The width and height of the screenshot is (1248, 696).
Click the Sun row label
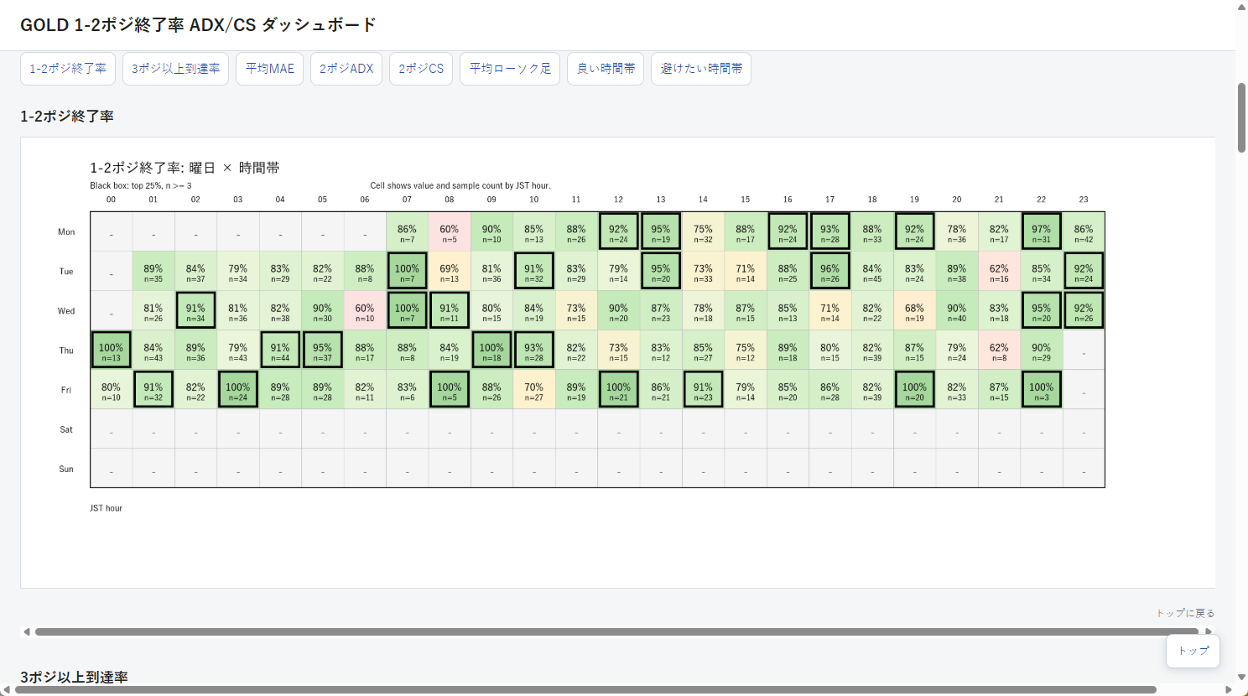click(66, 470)
